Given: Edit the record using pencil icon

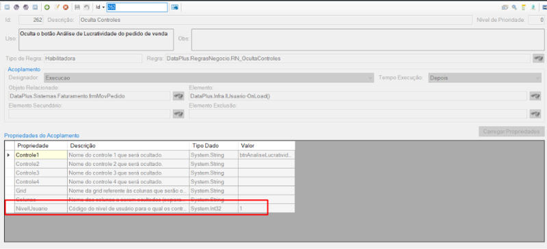Looking at the screenshot, I should [x=57, y=8].
